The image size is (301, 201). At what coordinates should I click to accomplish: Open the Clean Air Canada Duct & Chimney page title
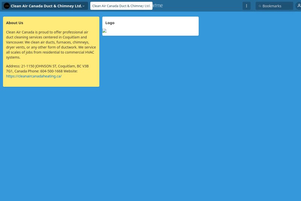[x=46, y=6]
